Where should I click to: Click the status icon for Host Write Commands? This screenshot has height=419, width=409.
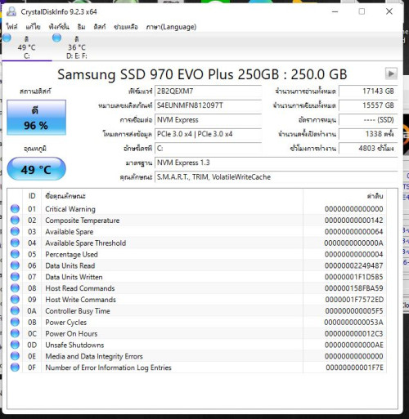[15, 300]
